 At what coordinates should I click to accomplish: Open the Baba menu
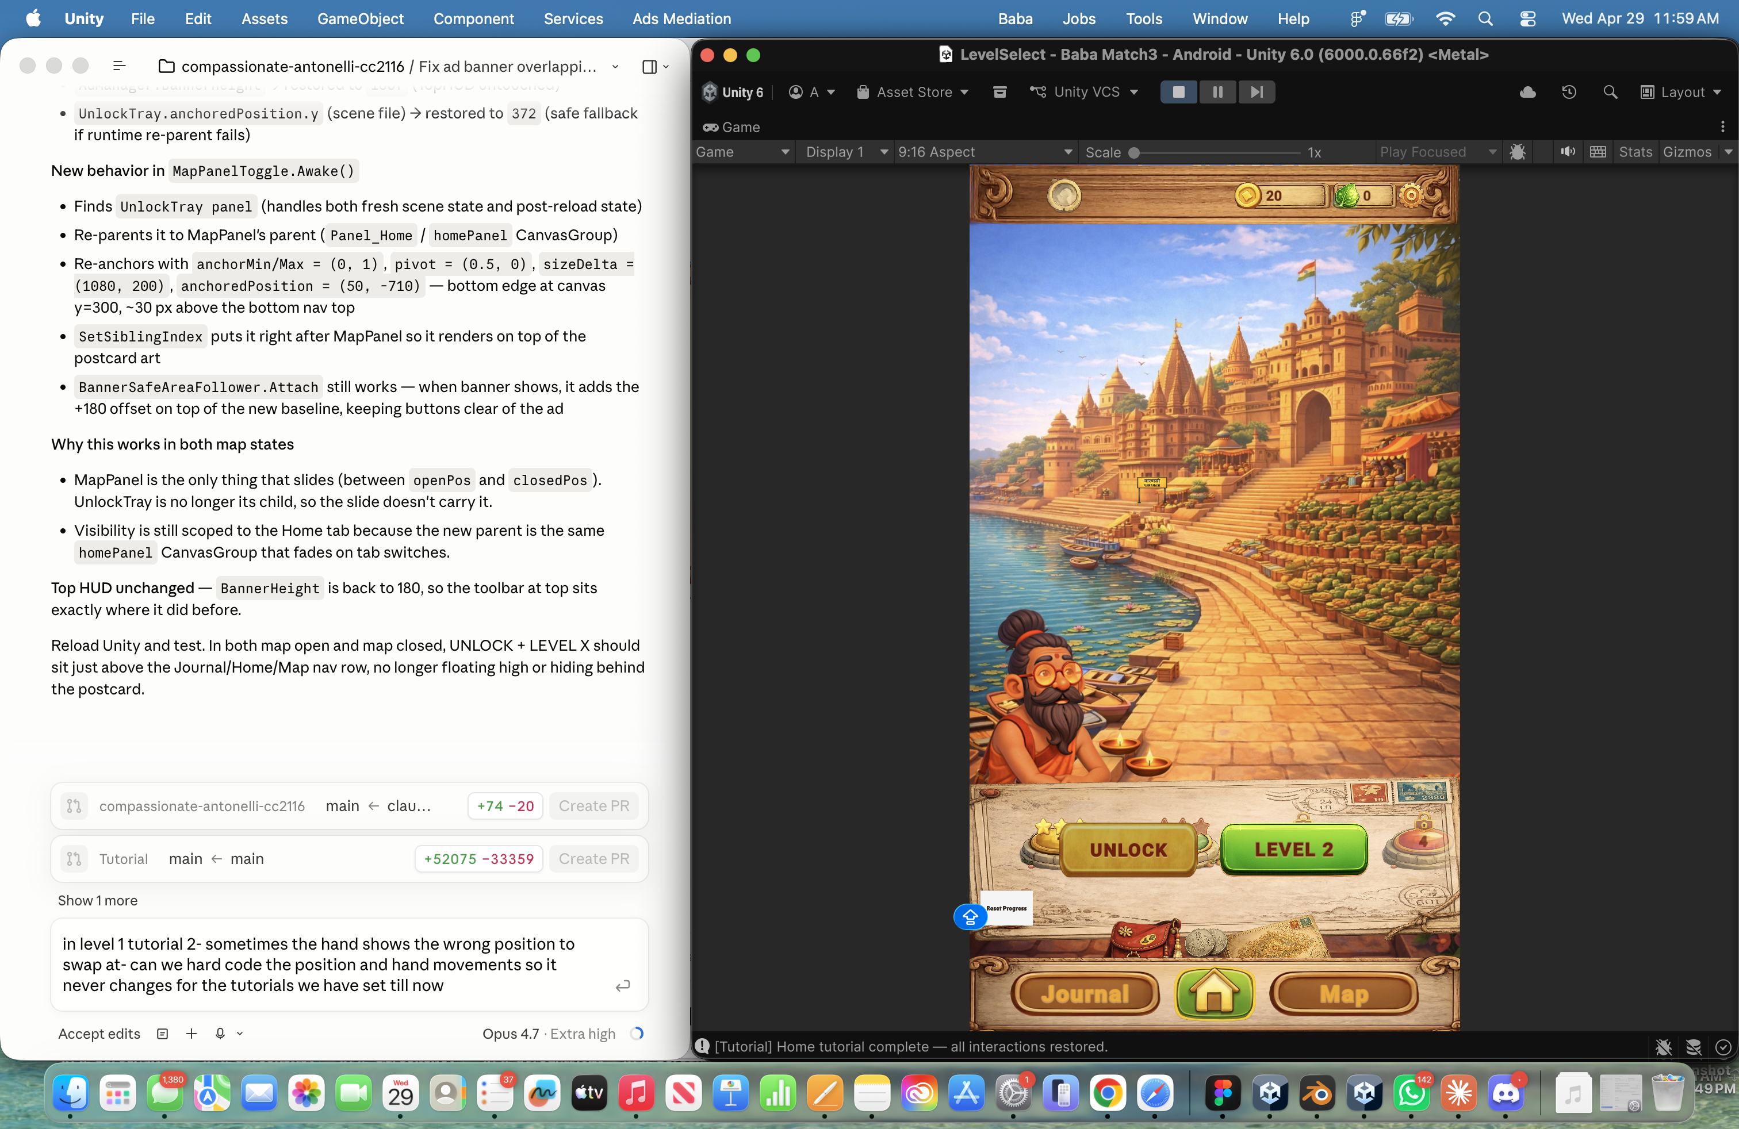pos(1016,19)
